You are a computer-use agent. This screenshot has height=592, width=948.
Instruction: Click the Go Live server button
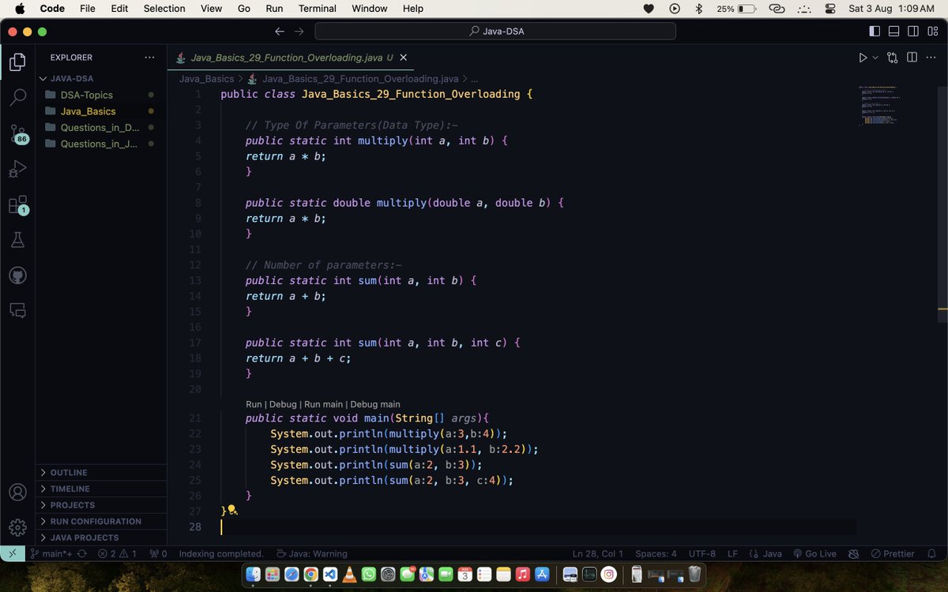[814, 553]
